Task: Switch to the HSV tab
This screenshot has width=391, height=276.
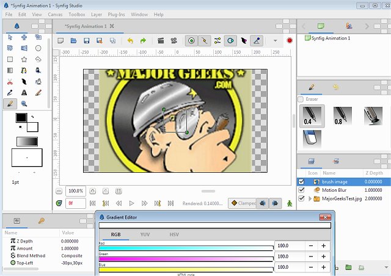Action: coord(175,234)
